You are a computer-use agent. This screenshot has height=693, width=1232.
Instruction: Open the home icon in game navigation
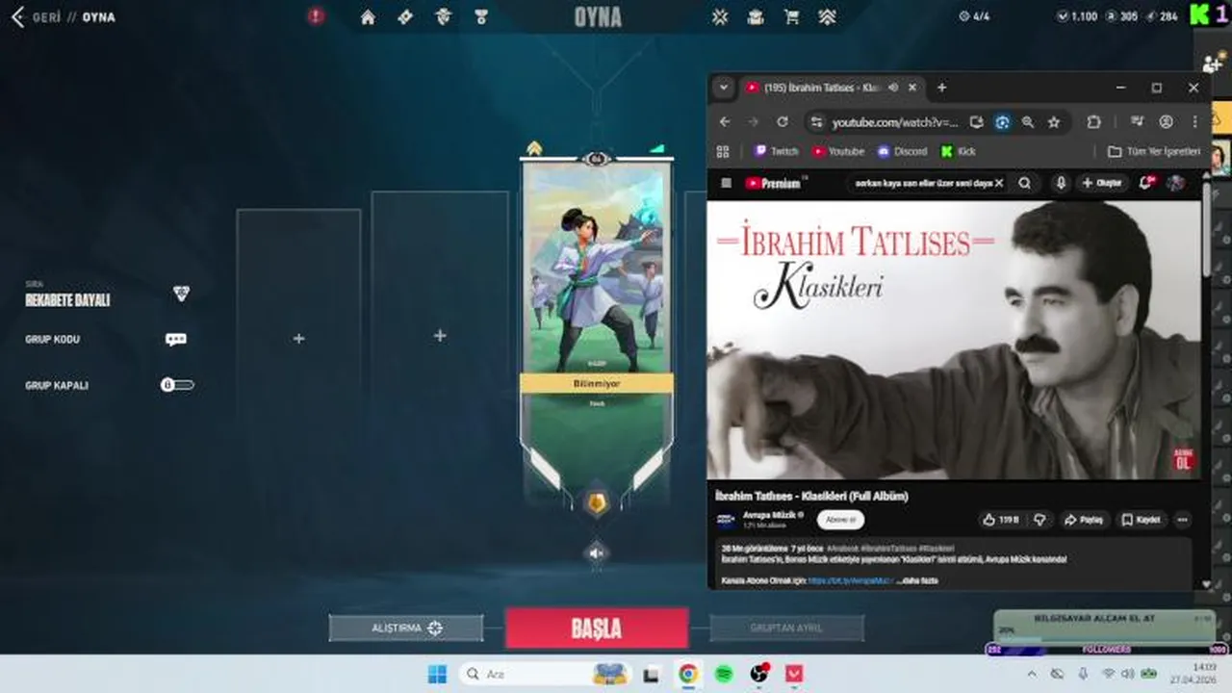(368, 17)
